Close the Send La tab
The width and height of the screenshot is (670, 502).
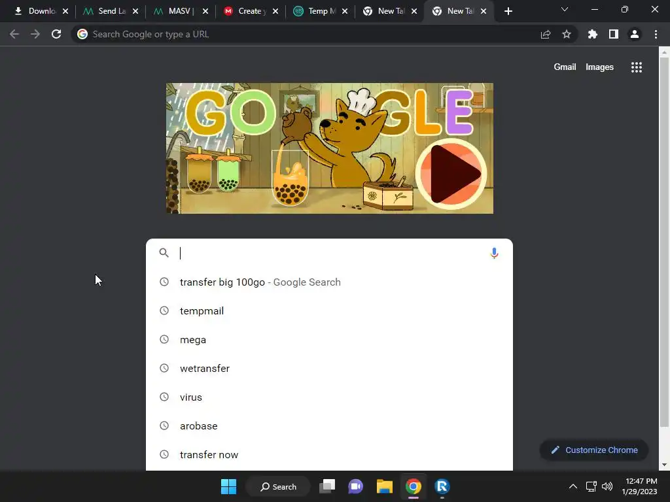click(135, 11)
